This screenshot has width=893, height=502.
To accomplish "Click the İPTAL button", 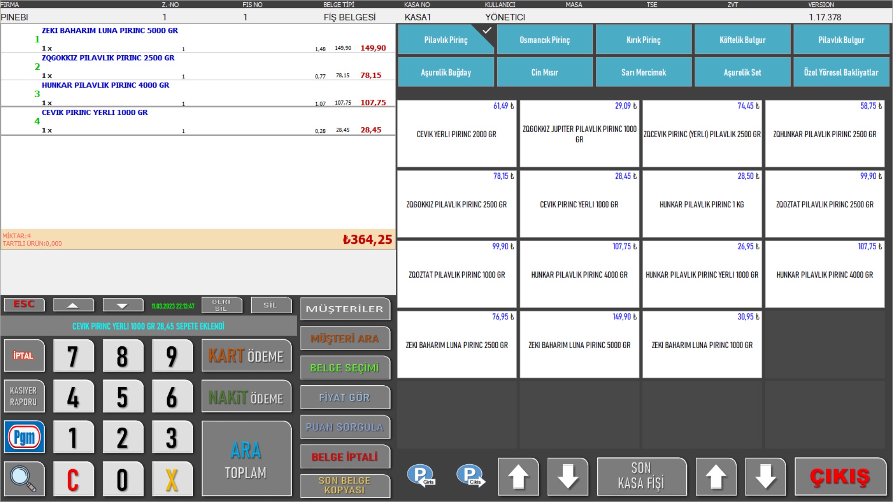I will 24,356.
